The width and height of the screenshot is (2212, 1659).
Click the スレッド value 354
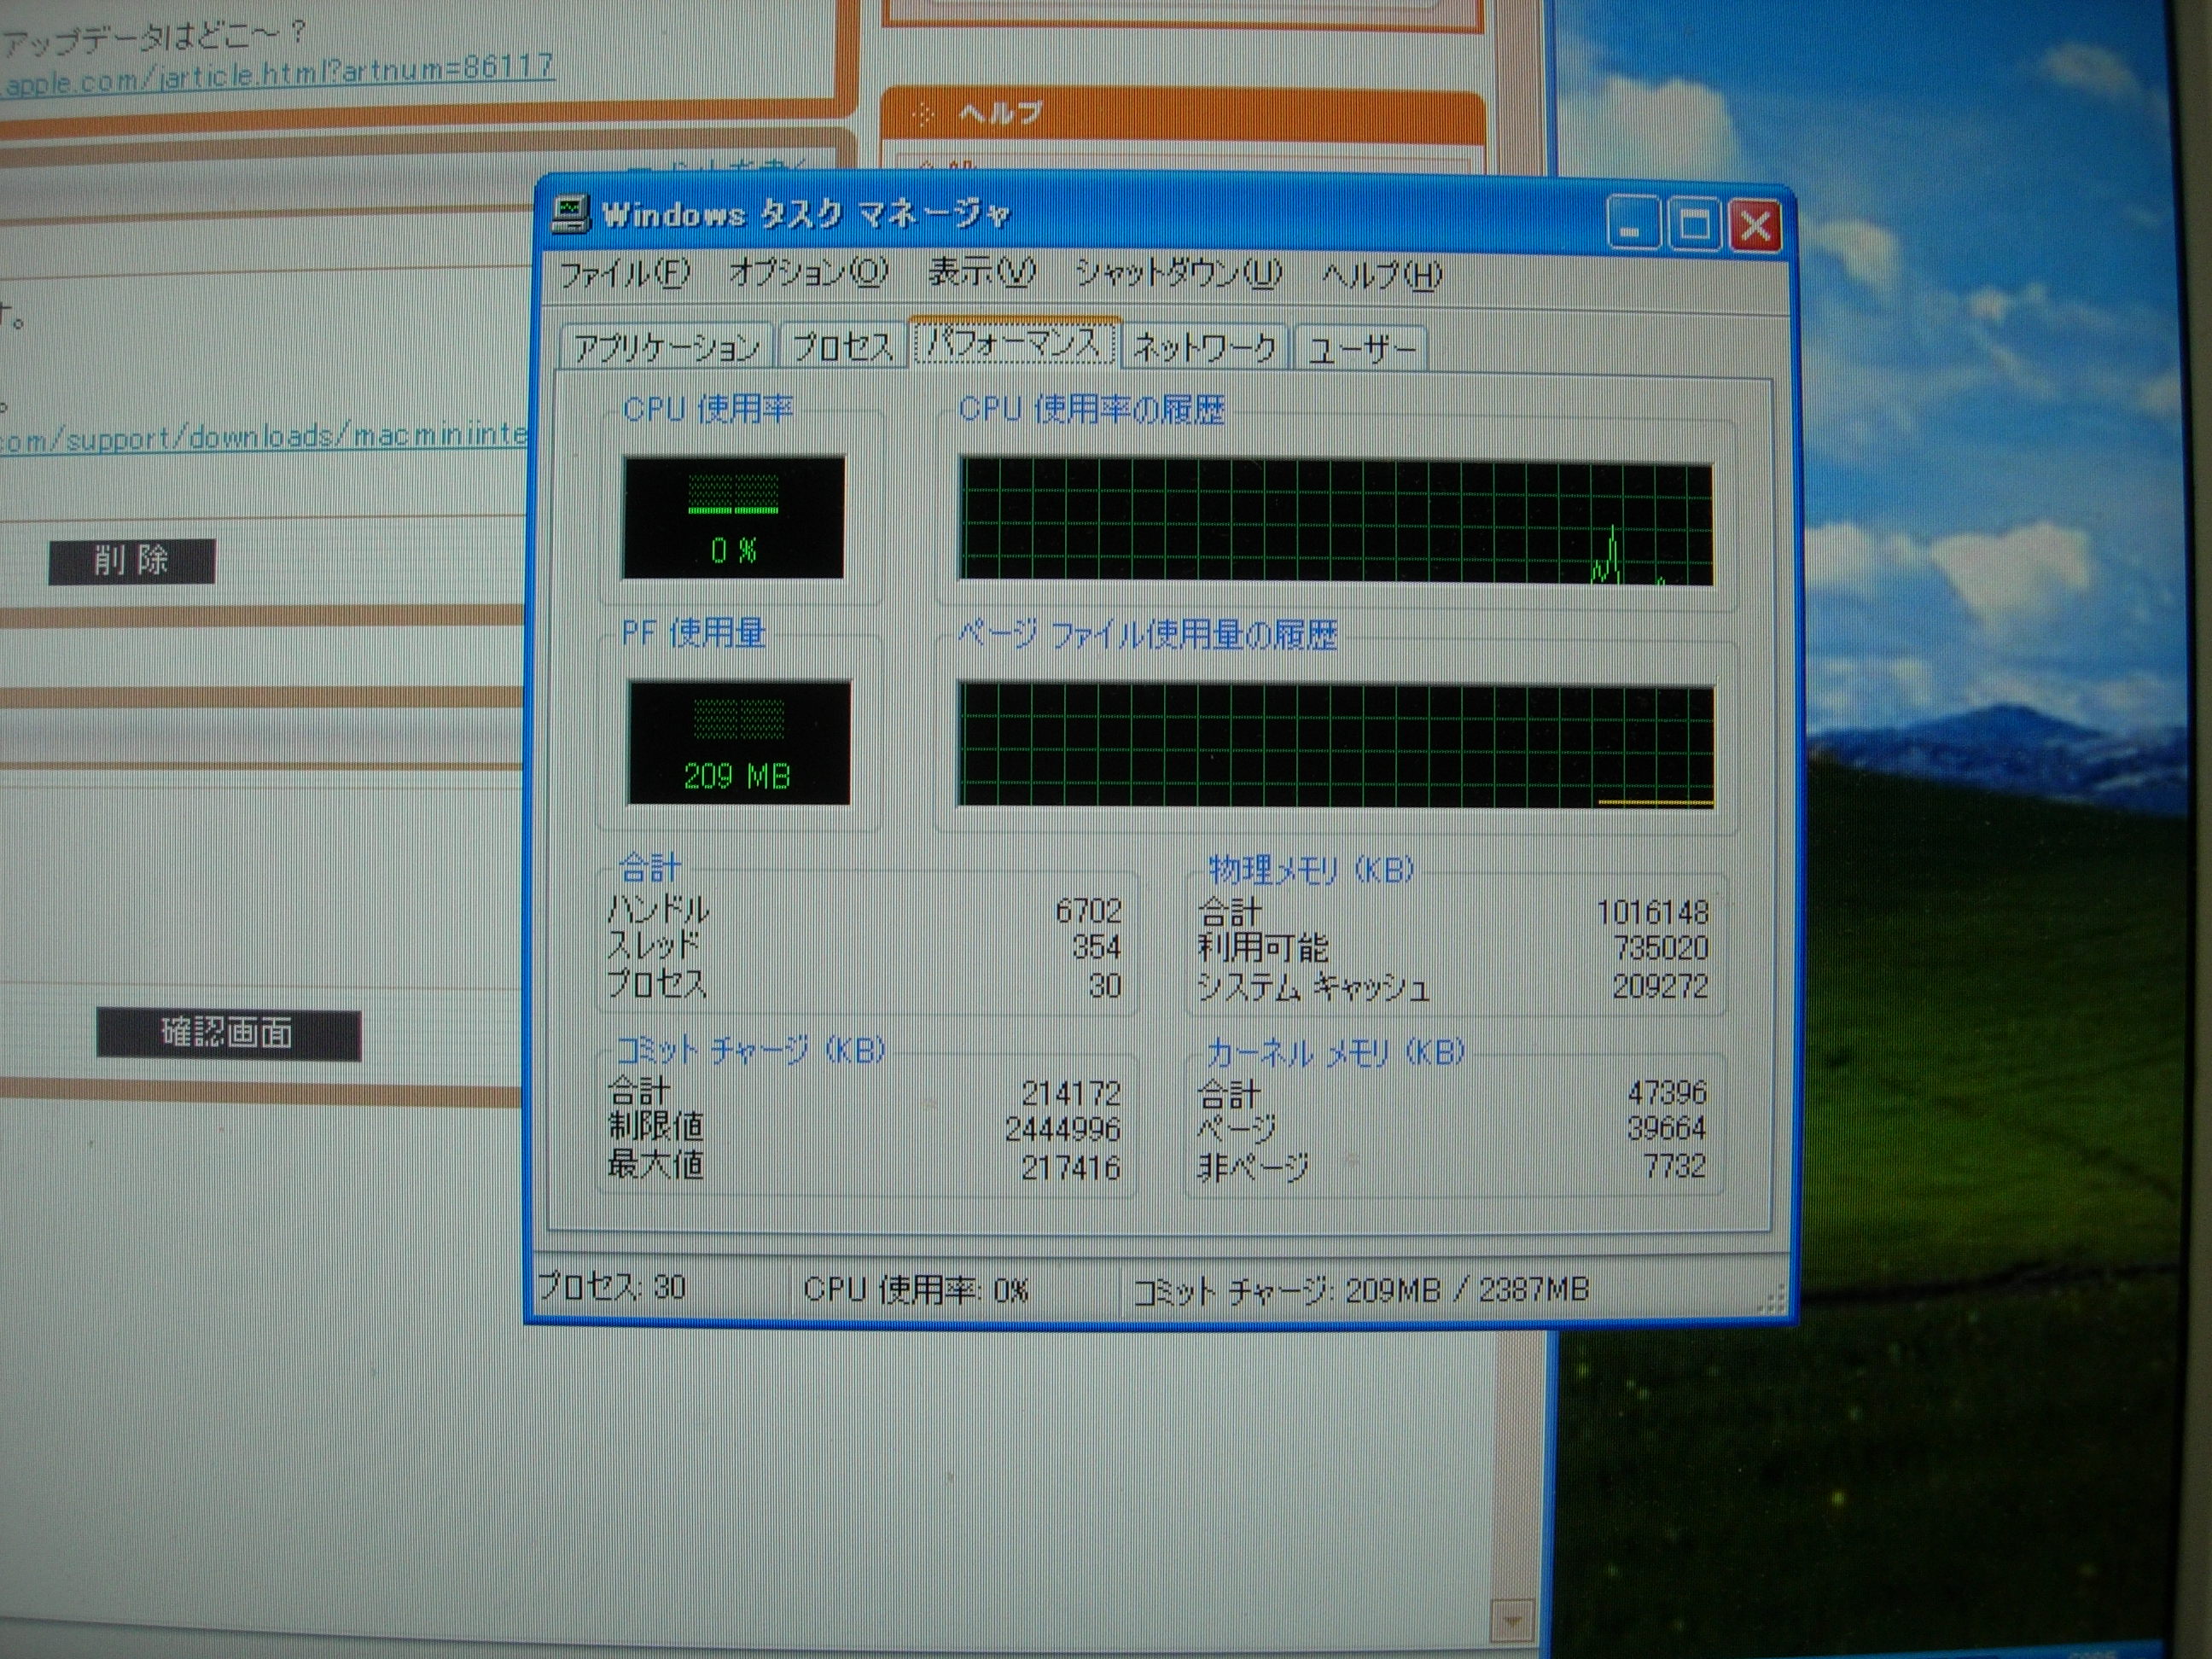coord(1096,947)
